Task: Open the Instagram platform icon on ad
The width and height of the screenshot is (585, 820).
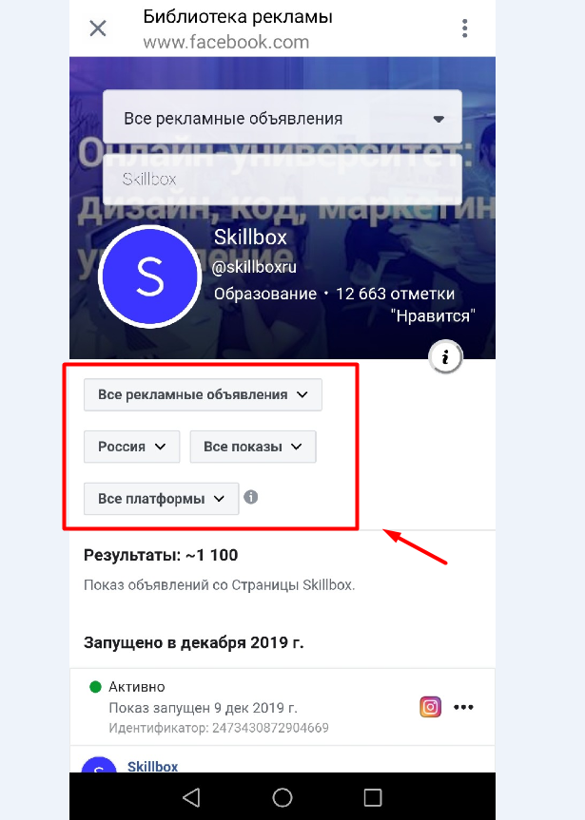Action: click(x=431, y=707)
